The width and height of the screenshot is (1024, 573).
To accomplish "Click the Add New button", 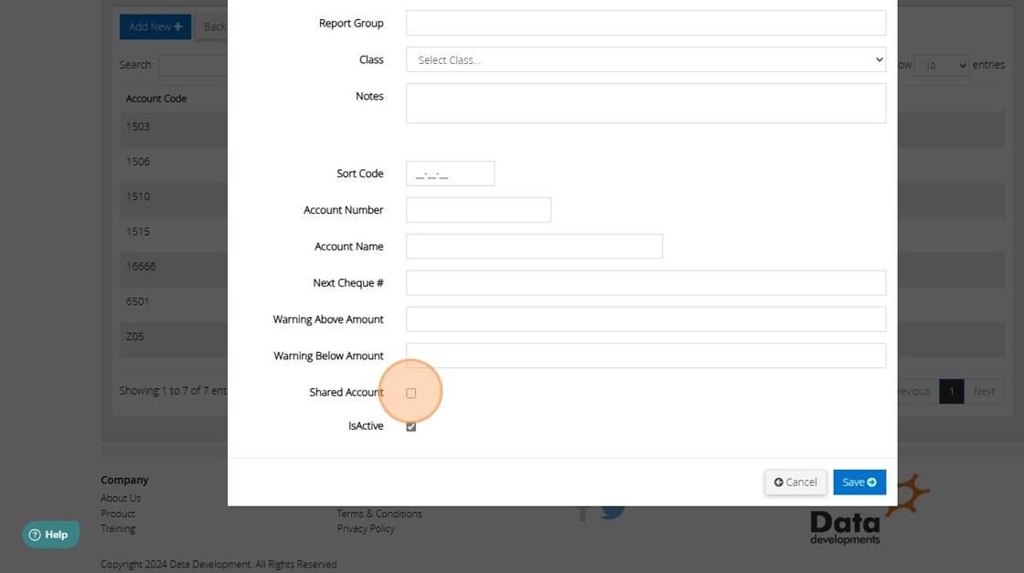I will coord(155,27).
